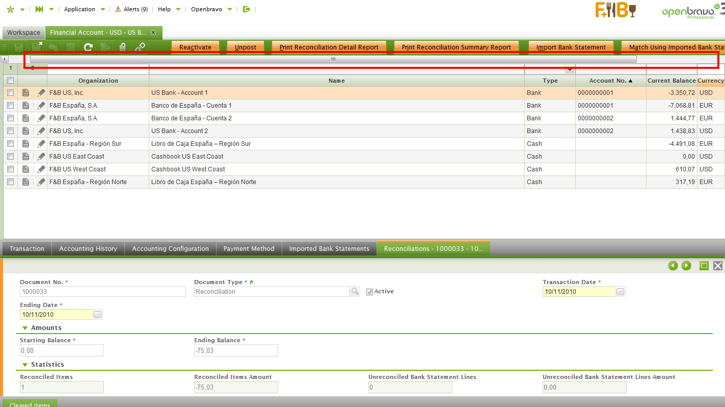Toggle the select-all rows checkbox
The height and width of the screenshot is (407, 725).
point(10,81)
